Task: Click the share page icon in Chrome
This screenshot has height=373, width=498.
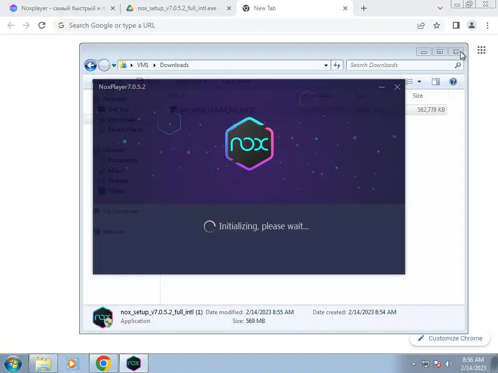Action: point(421,25)
